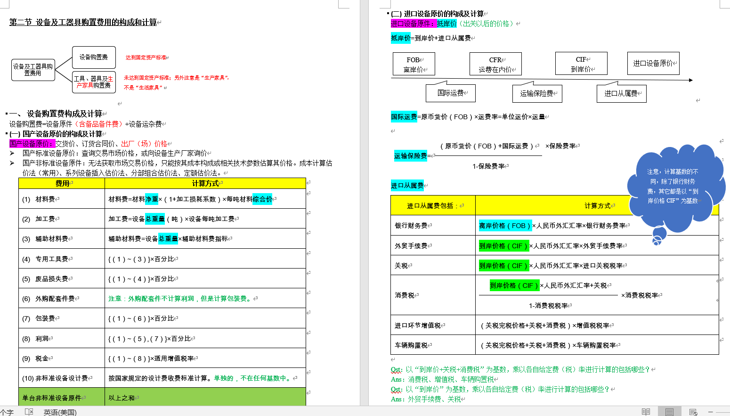Click the CIF 到岸价 text box
The width and height of the screenshot is (730, 416).
(x=581, y=64)
